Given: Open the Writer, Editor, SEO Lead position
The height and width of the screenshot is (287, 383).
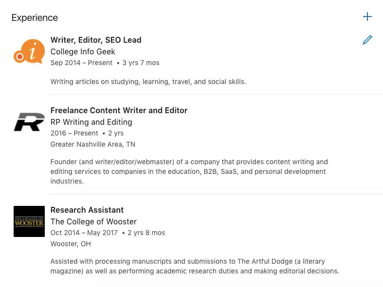Looking at the screenshot, I should click(96, 40).
